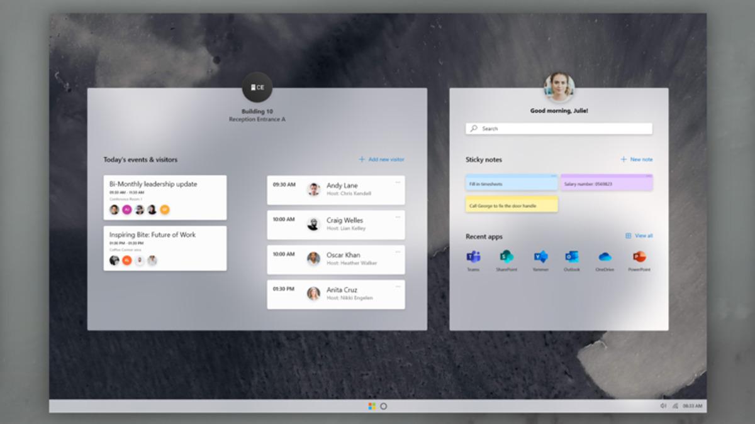755x424 pixels.
Task: Open the Teams app icon
Action: point(473,257)
